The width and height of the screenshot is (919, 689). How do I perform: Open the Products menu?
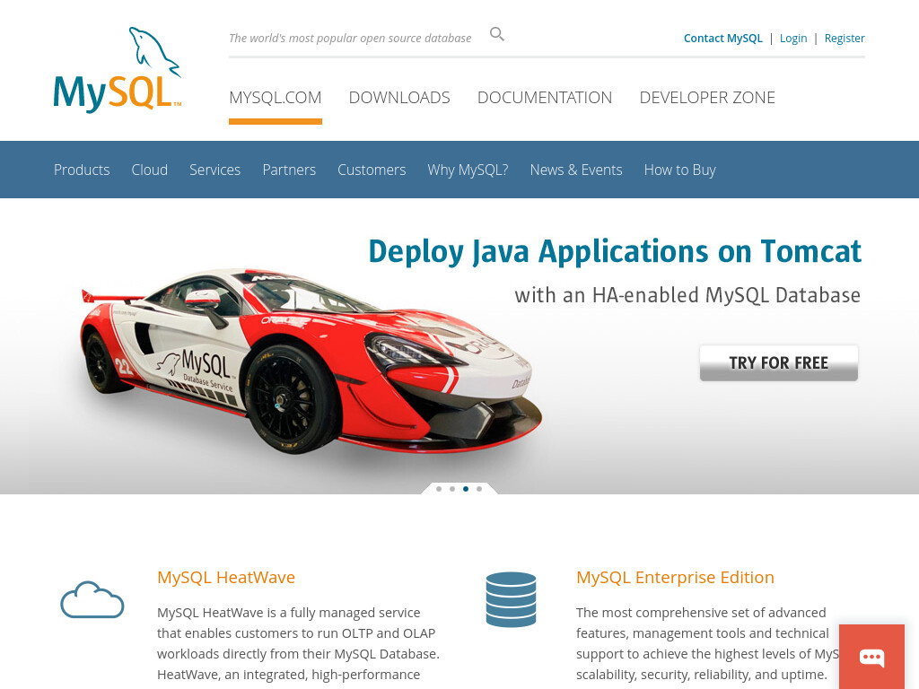(x=82, y=170)
